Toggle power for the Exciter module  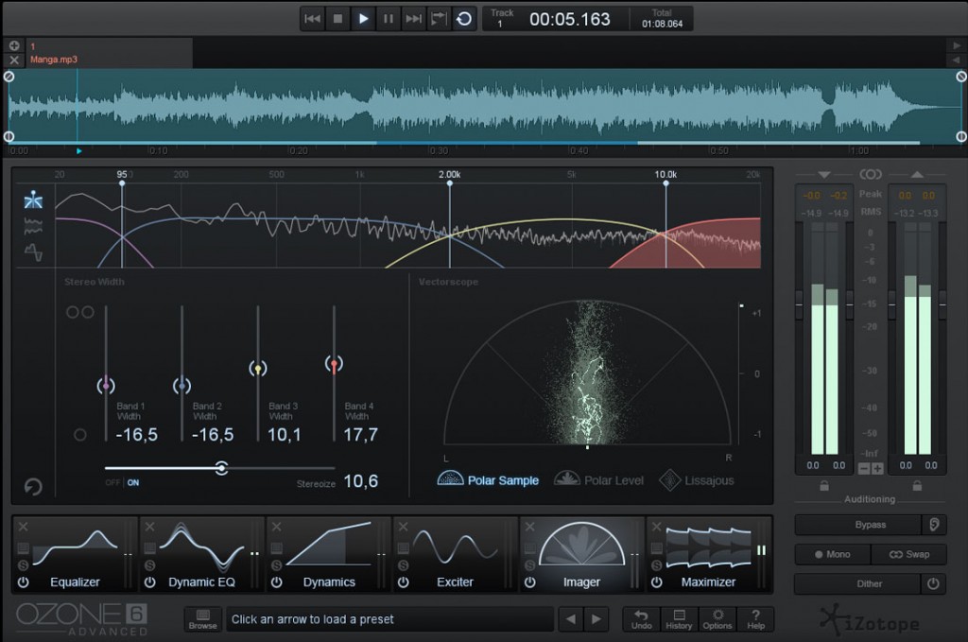pos(403,582)
